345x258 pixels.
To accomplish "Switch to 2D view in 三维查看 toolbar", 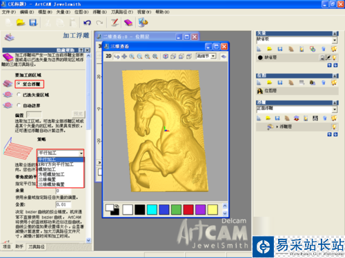I will point(108,56).
